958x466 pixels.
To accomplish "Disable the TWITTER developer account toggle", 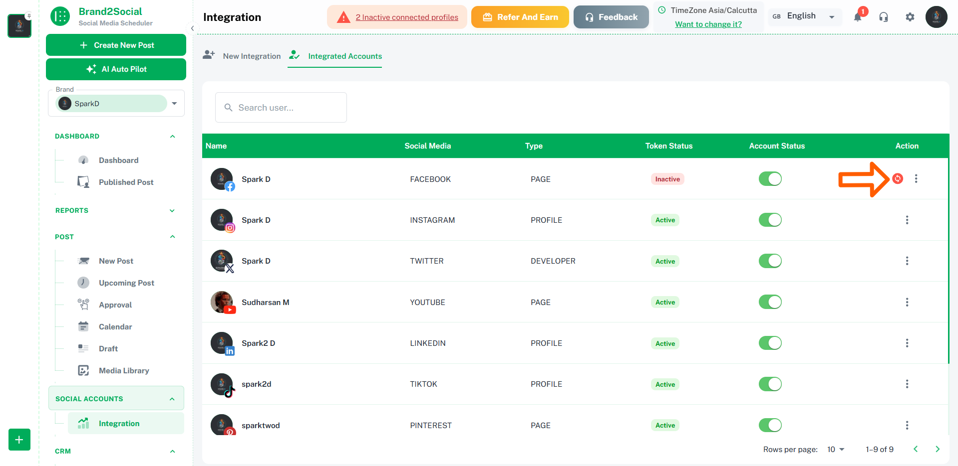I will point(770,261).
